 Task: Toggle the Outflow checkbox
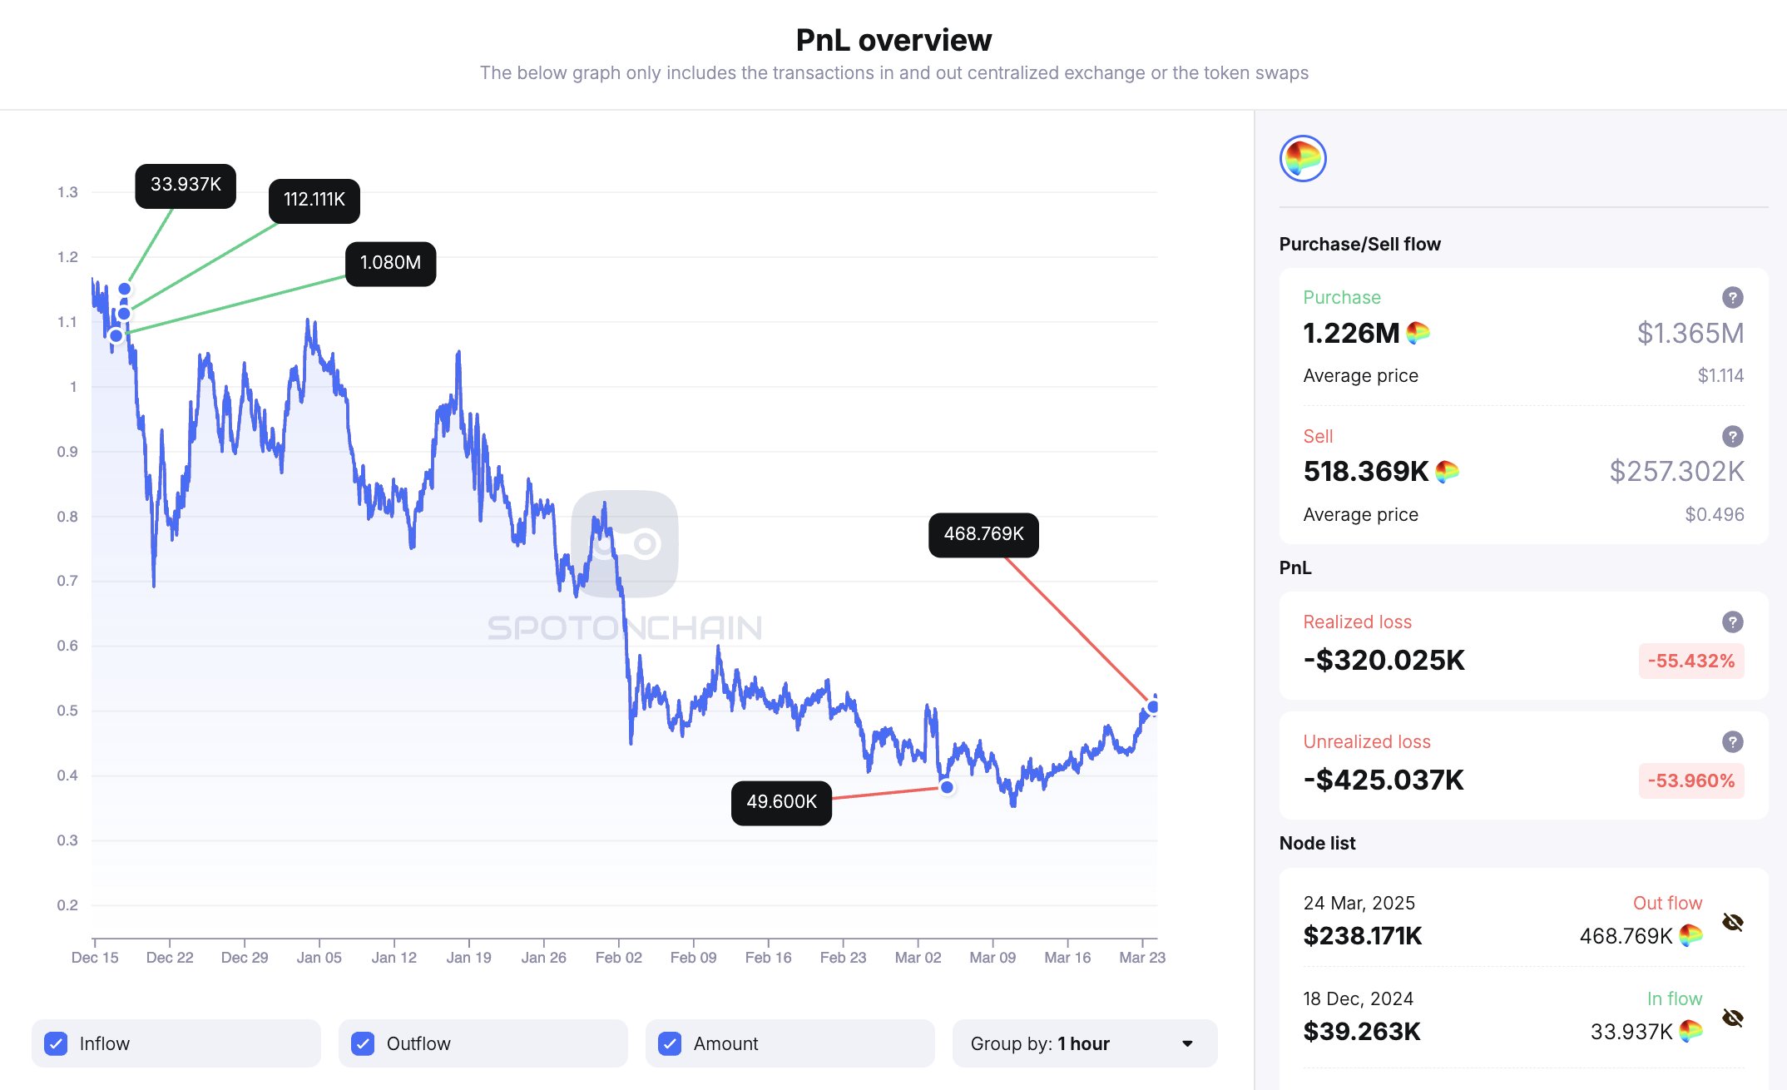(x=363, y=1043)
